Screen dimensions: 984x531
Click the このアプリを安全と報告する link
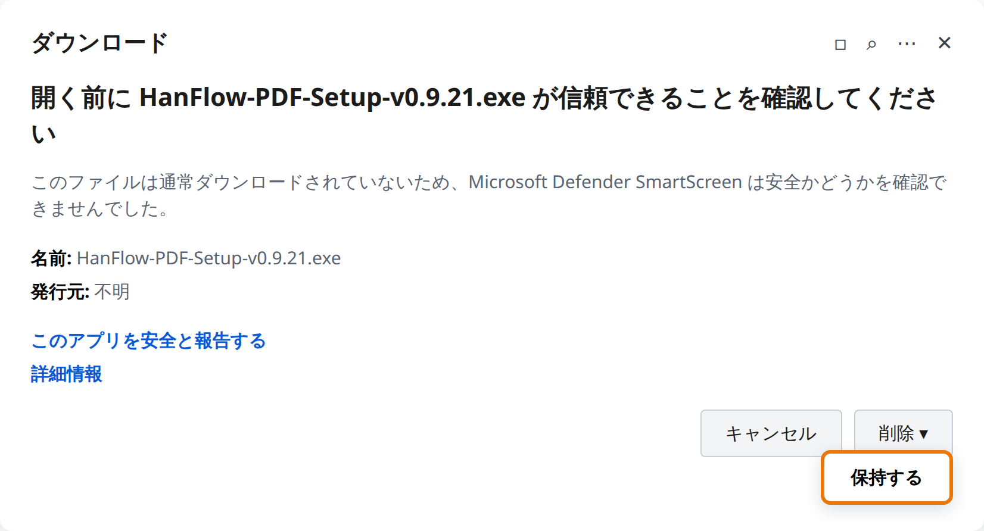pos(148,341)
